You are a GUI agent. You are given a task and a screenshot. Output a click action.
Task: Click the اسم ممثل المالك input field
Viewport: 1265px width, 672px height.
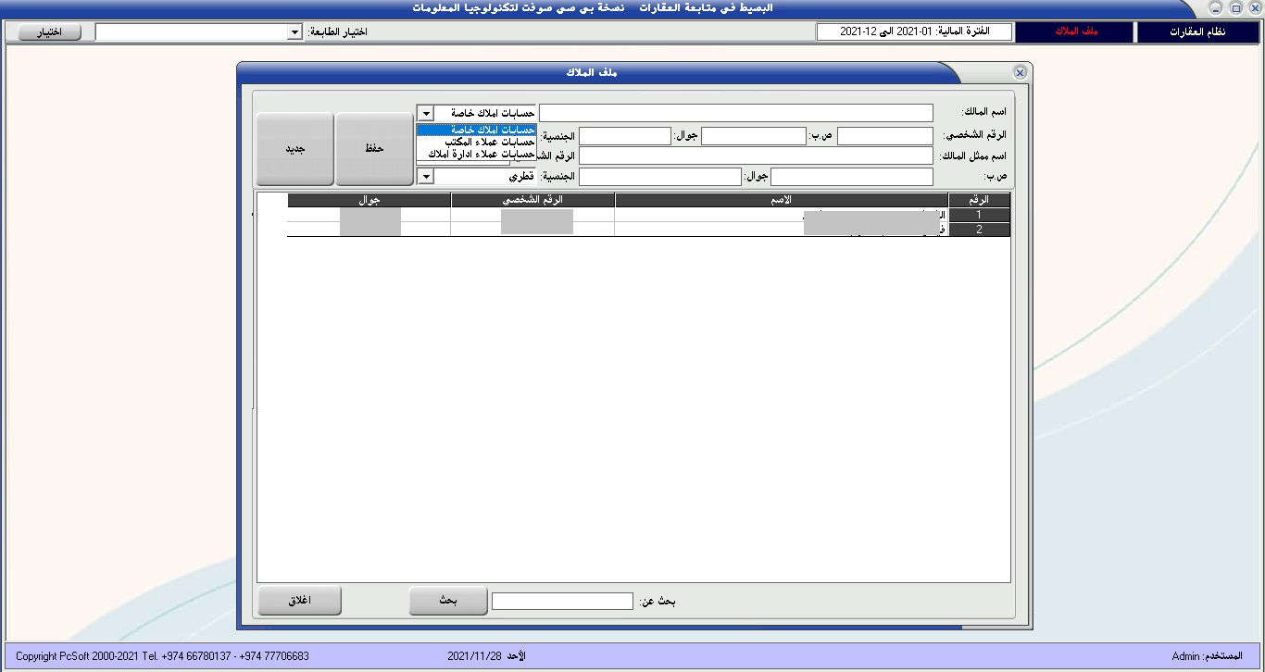pos(756,156)
